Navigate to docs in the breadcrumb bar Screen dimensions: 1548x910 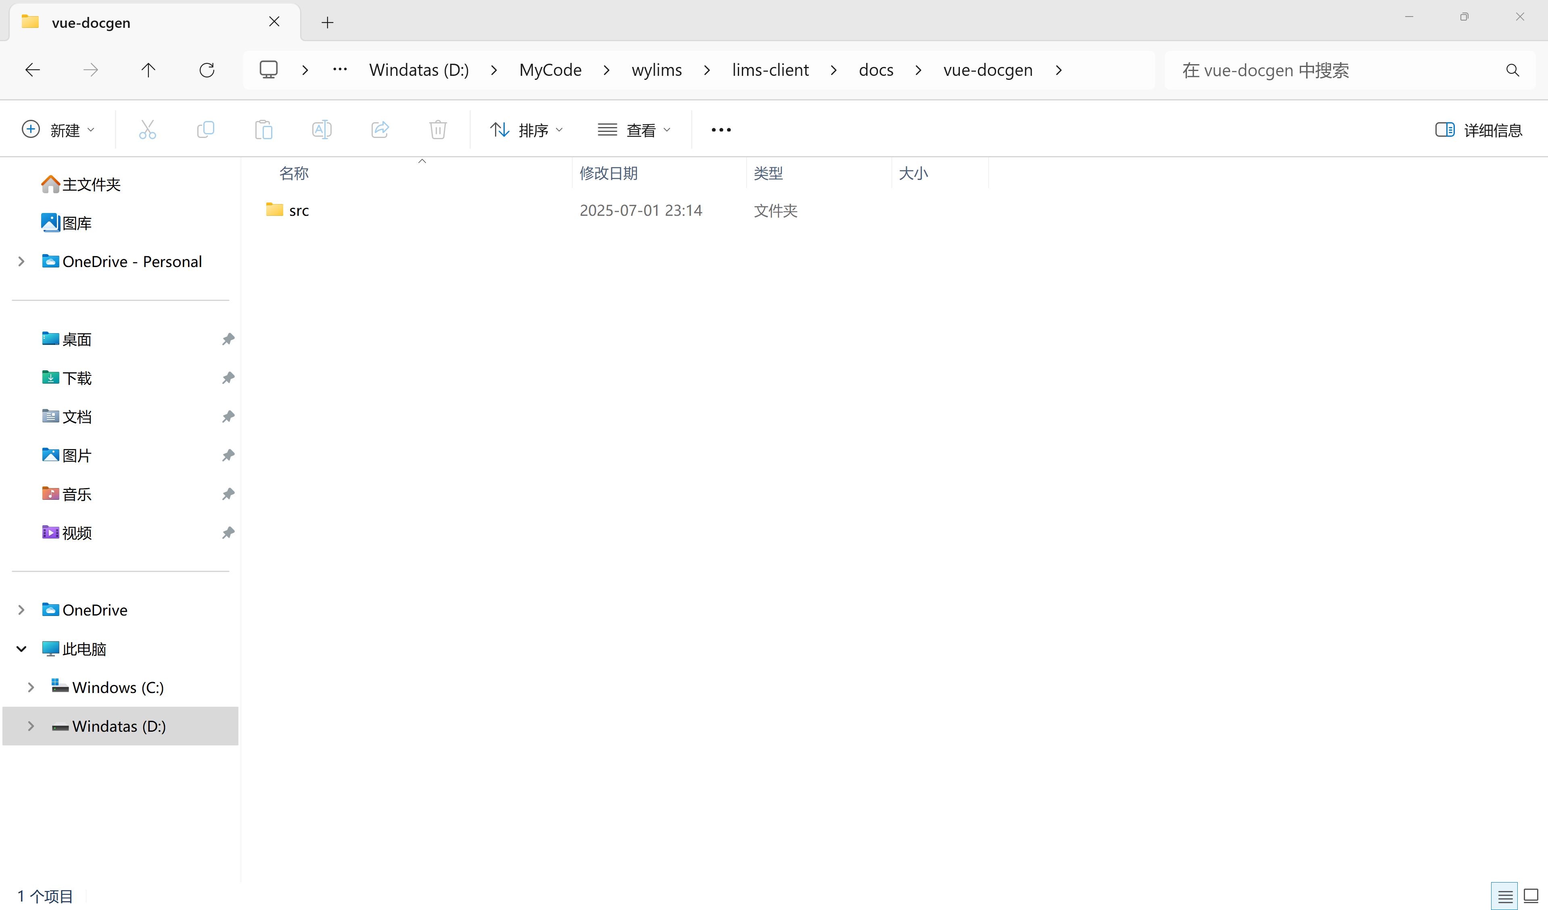876,69
